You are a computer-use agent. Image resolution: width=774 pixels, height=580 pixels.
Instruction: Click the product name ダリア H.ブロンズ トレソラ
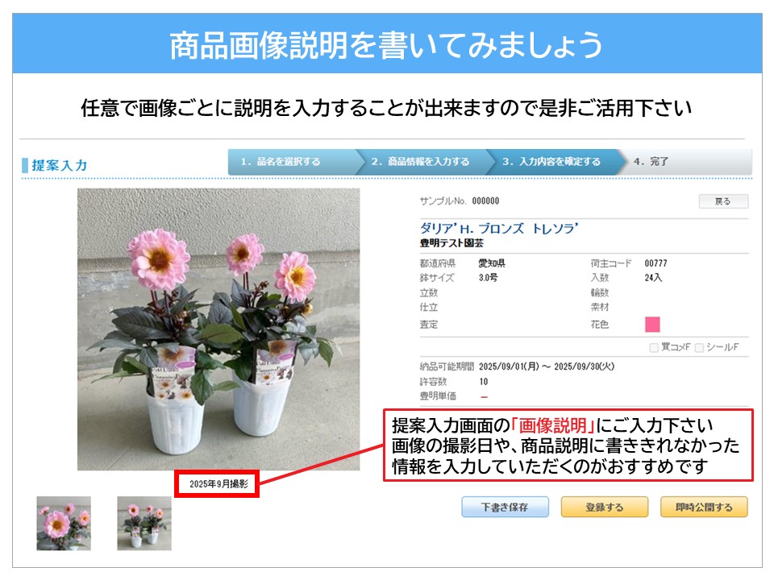[x=498, y=228]
